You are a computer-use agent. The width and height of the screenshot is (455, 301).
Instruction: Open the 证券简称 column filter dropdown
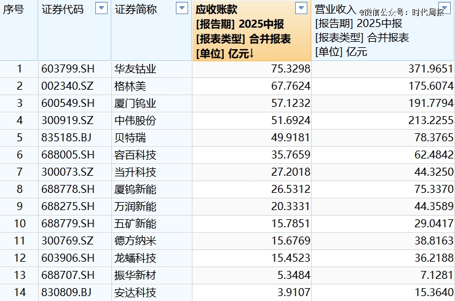coord(181,9)
